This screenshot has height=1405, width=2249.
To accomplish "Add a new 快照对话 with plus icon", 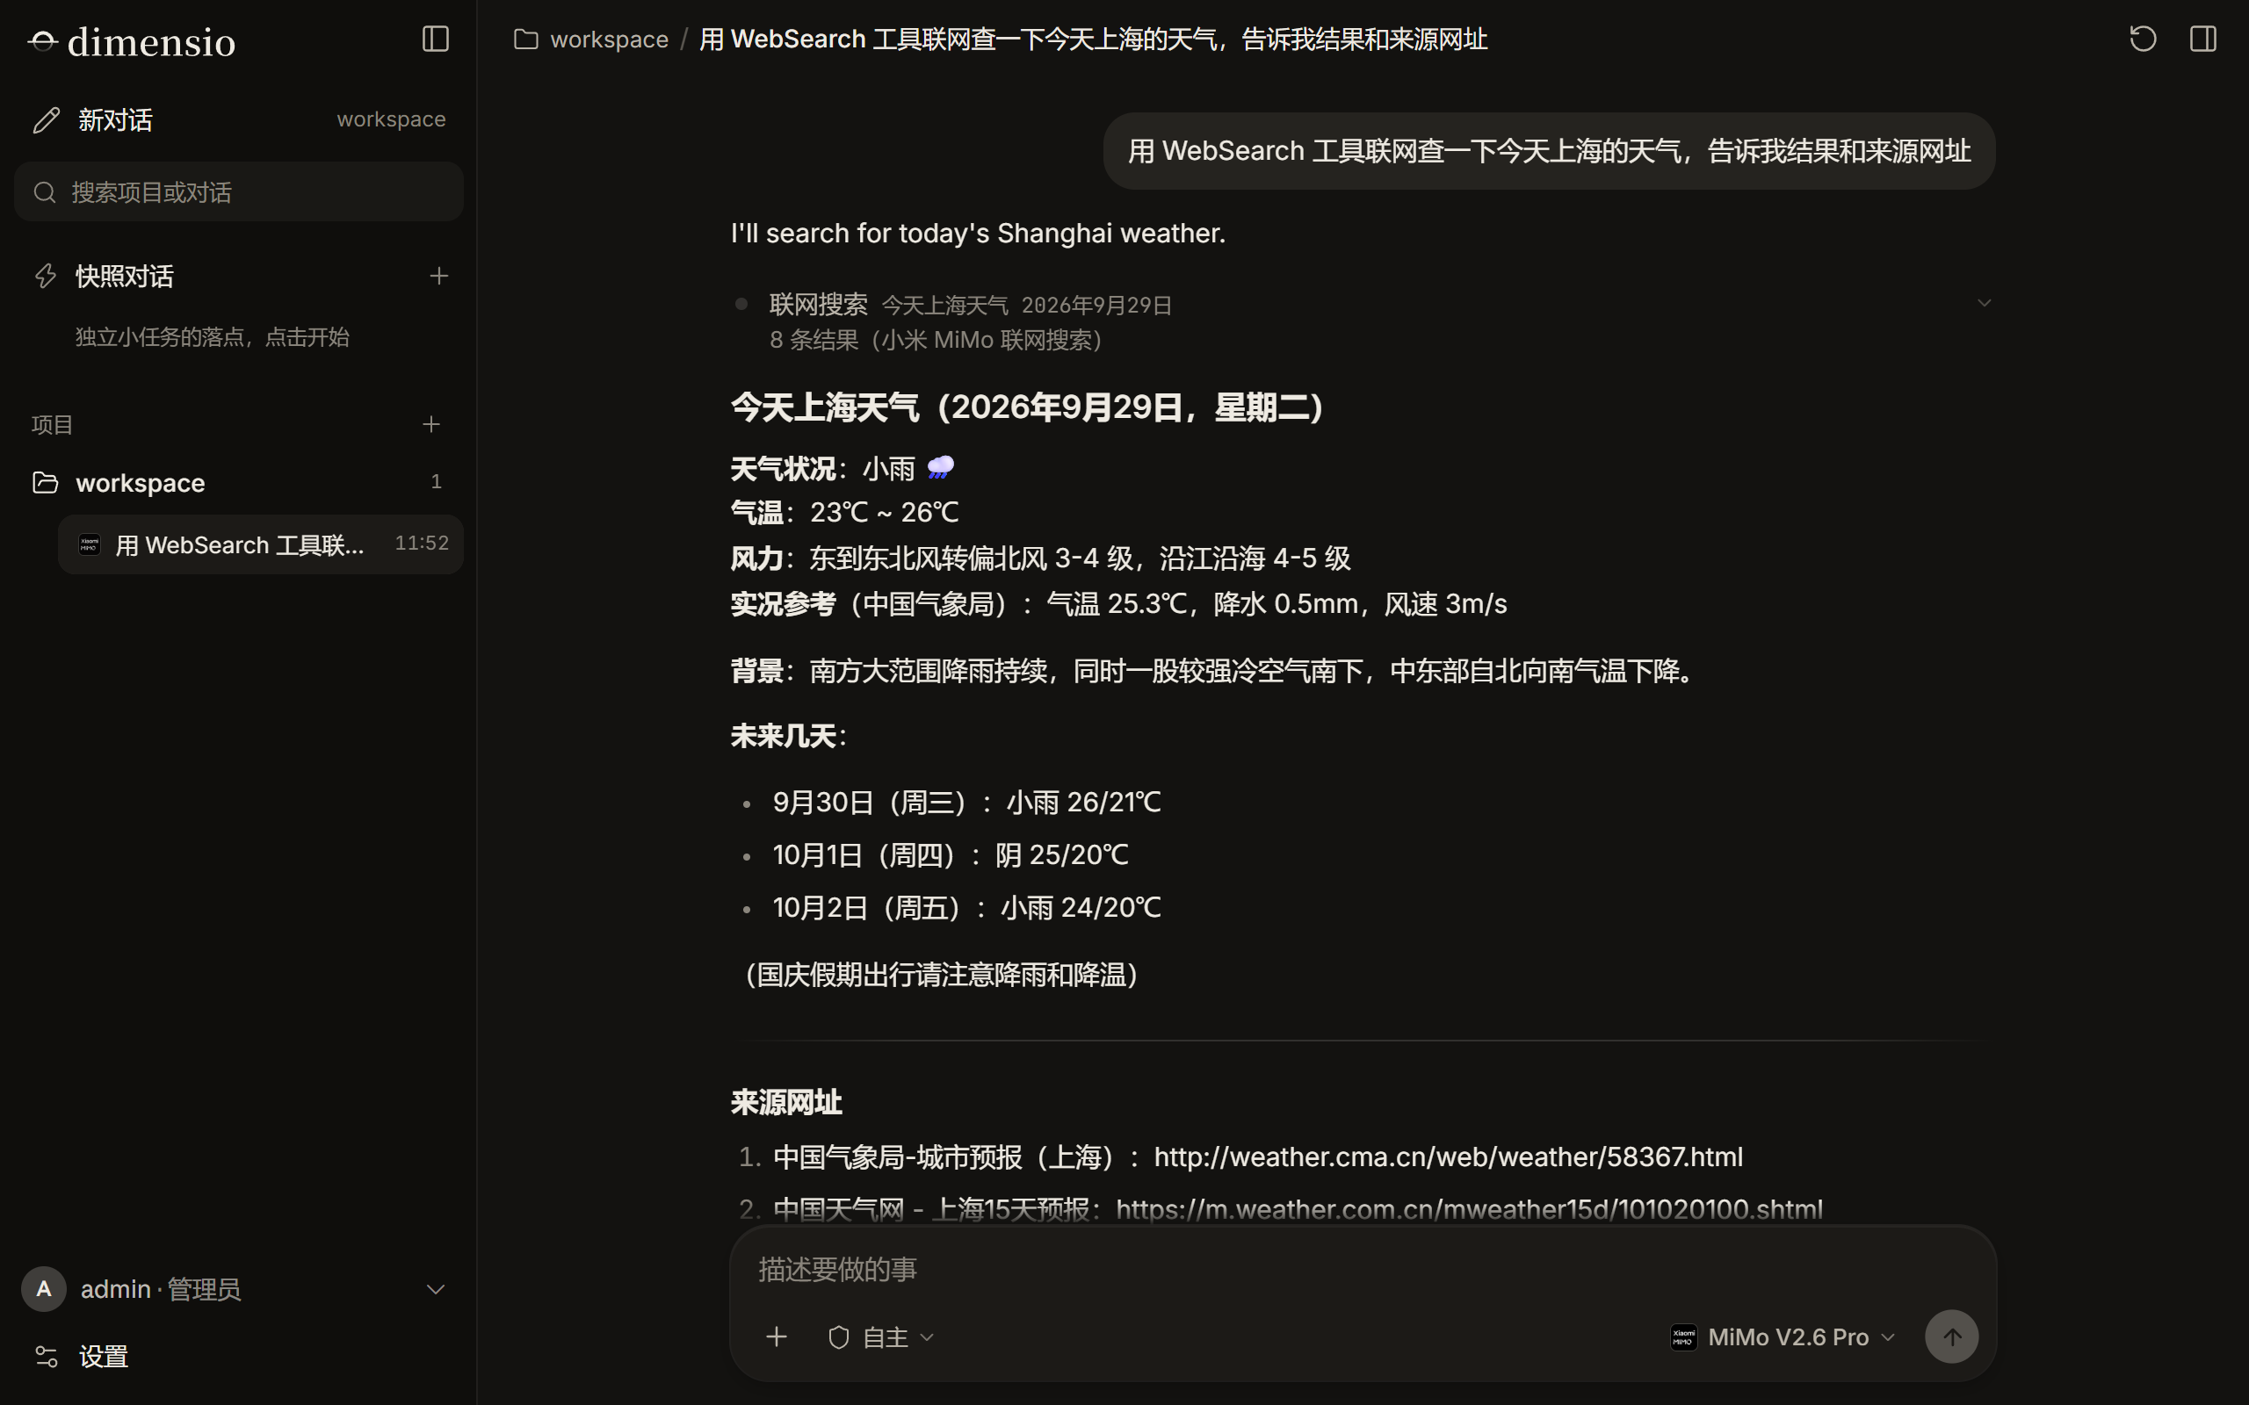I will tap(438, 276).
